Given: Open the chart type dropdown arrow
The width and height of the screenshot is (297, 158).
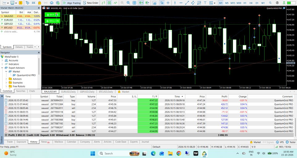Looking at the screenshot, I should click(8, 3).
